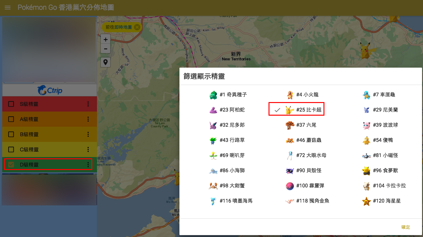
Task: Toggle the S級精靈 checkbox
Action: [11, 104]
